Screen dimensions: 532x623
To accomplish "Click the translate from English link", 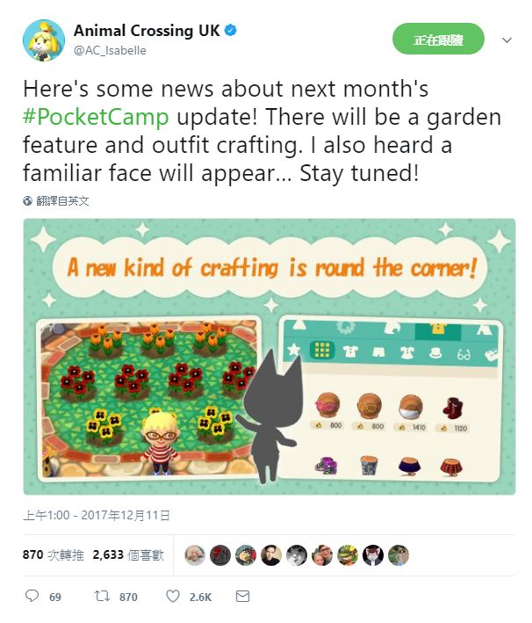I will [63, 201].
